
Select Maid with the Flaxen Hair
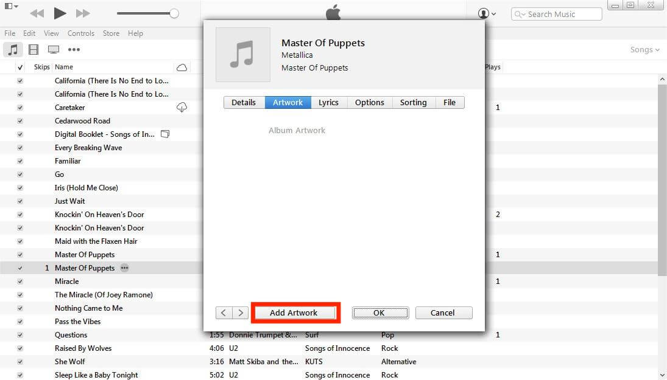96,241
